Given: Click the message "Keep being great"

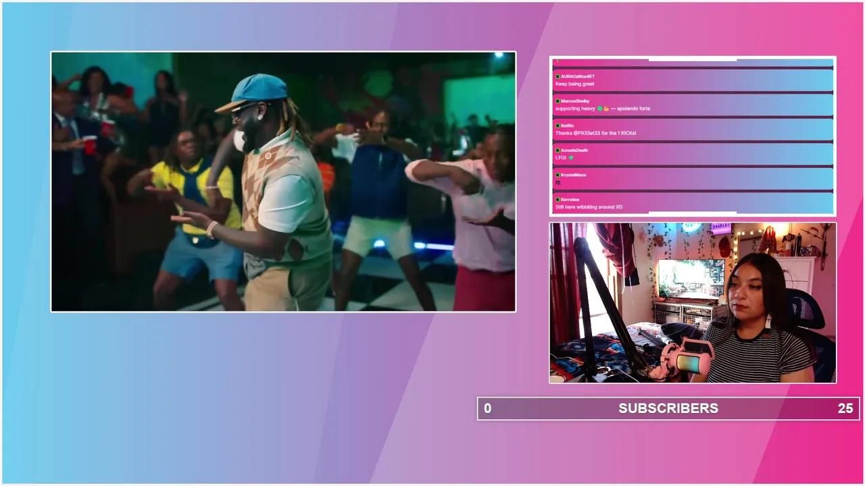Looking at the screenshot, I should point(575,84).
